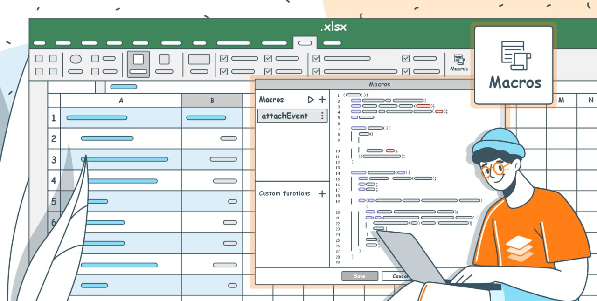Click the small lower square beside oval icon
The image size is (597, 301).
pyautogui.click(x=95, y=71)
